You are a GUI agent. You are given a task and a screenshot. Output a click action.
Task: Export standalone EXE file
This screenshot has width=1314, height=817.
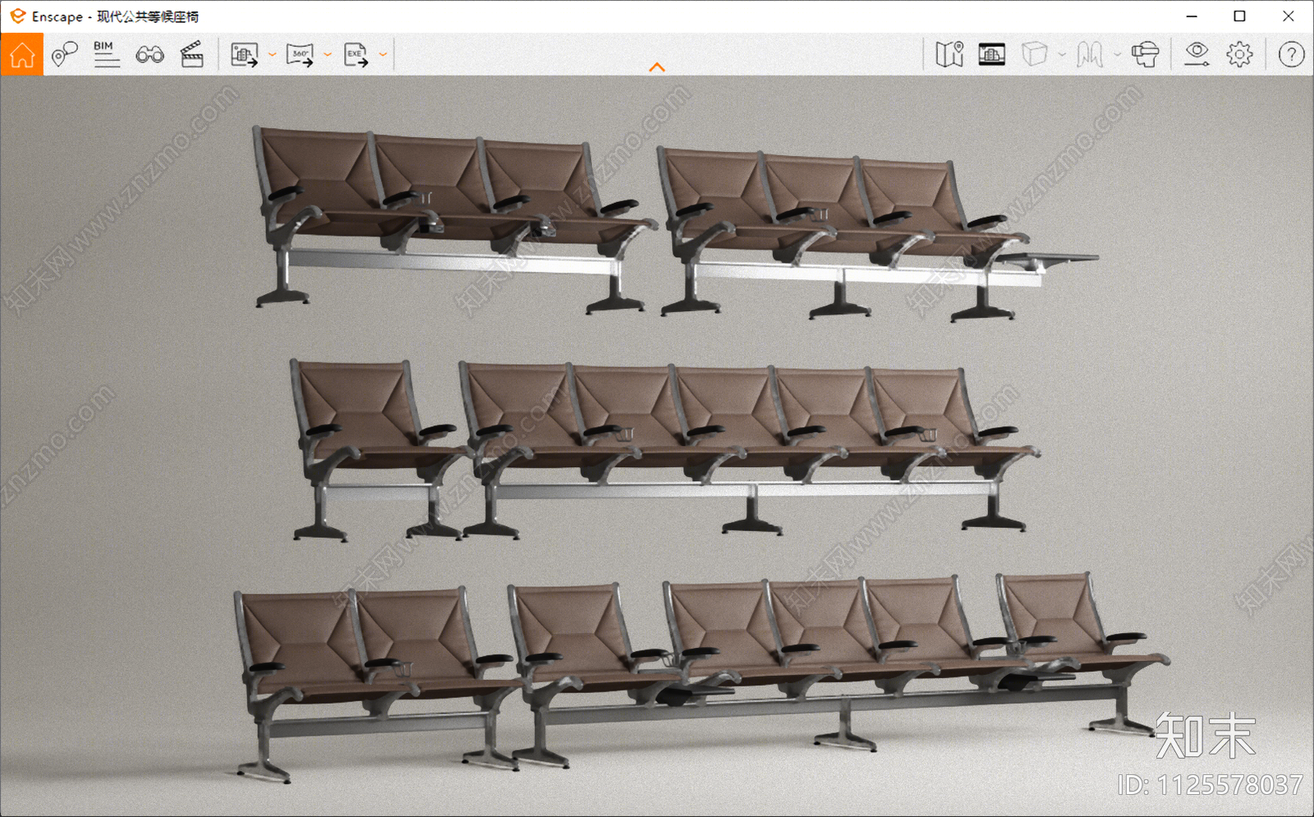pyautogui.click(x=356, y=55)
